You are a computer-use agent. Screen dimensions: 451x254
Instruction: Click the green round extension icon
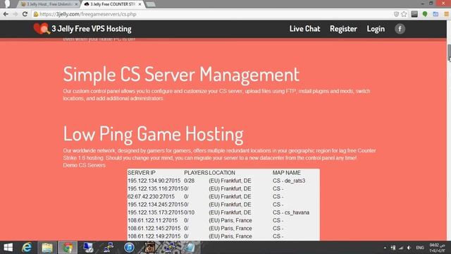425,14
